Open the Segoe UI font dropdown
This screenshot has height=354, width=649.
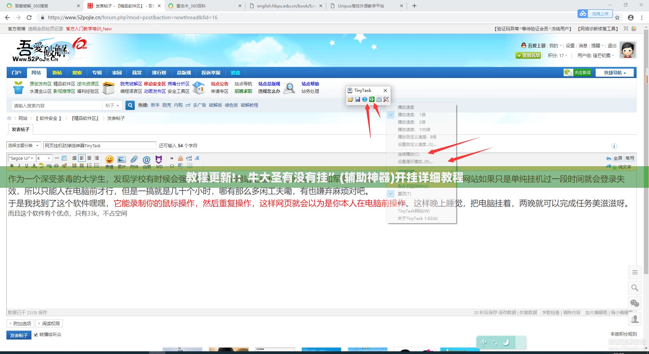[x=21, y=158]
